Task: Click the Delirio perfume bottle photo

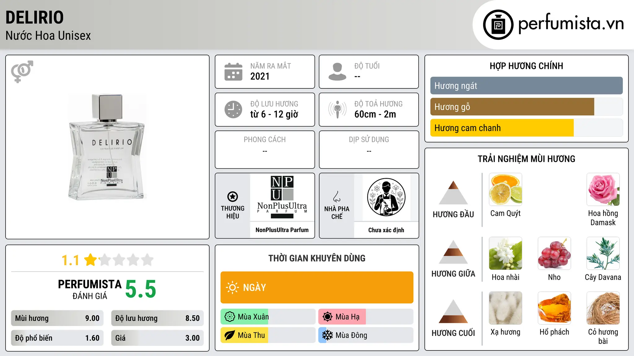Action: click(107, 147)
